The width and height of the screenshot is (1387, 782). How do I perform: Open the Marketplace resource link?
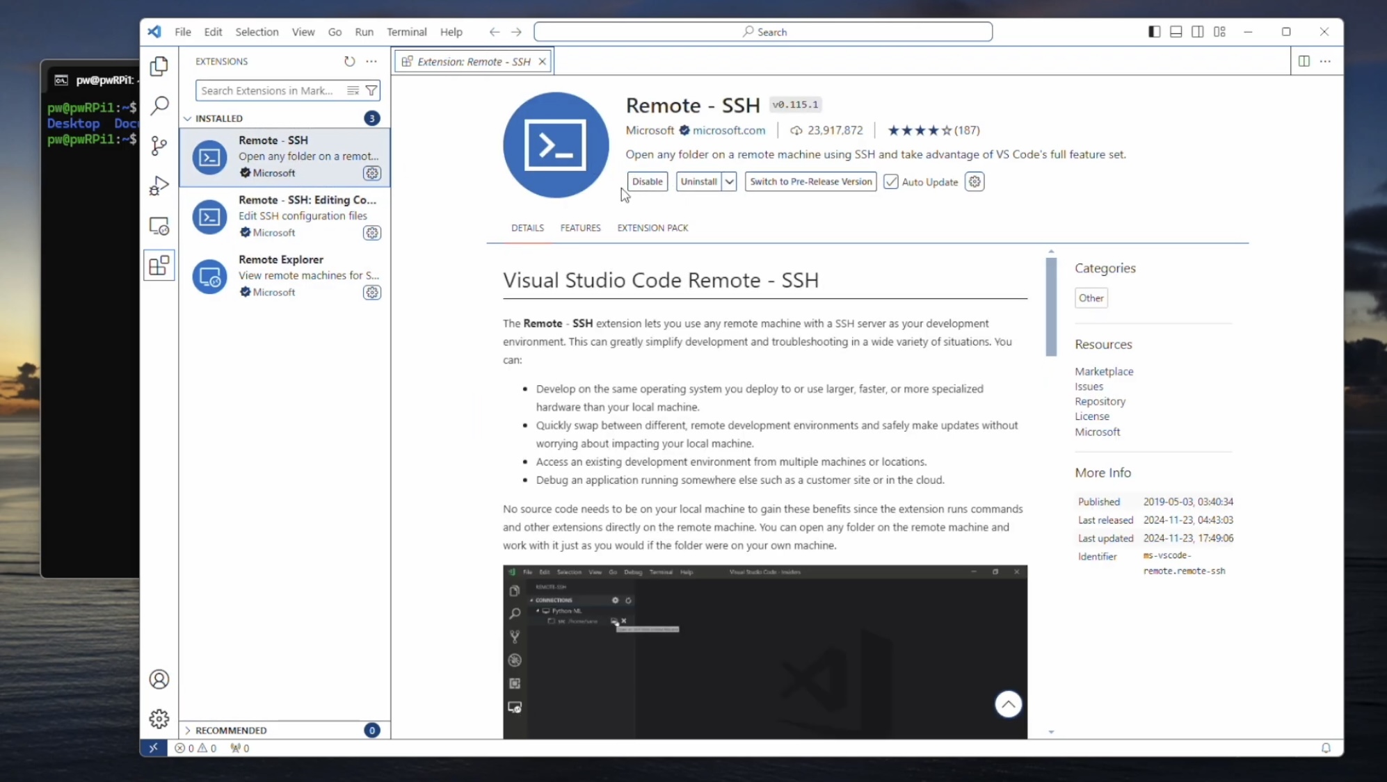point(1103,371)
